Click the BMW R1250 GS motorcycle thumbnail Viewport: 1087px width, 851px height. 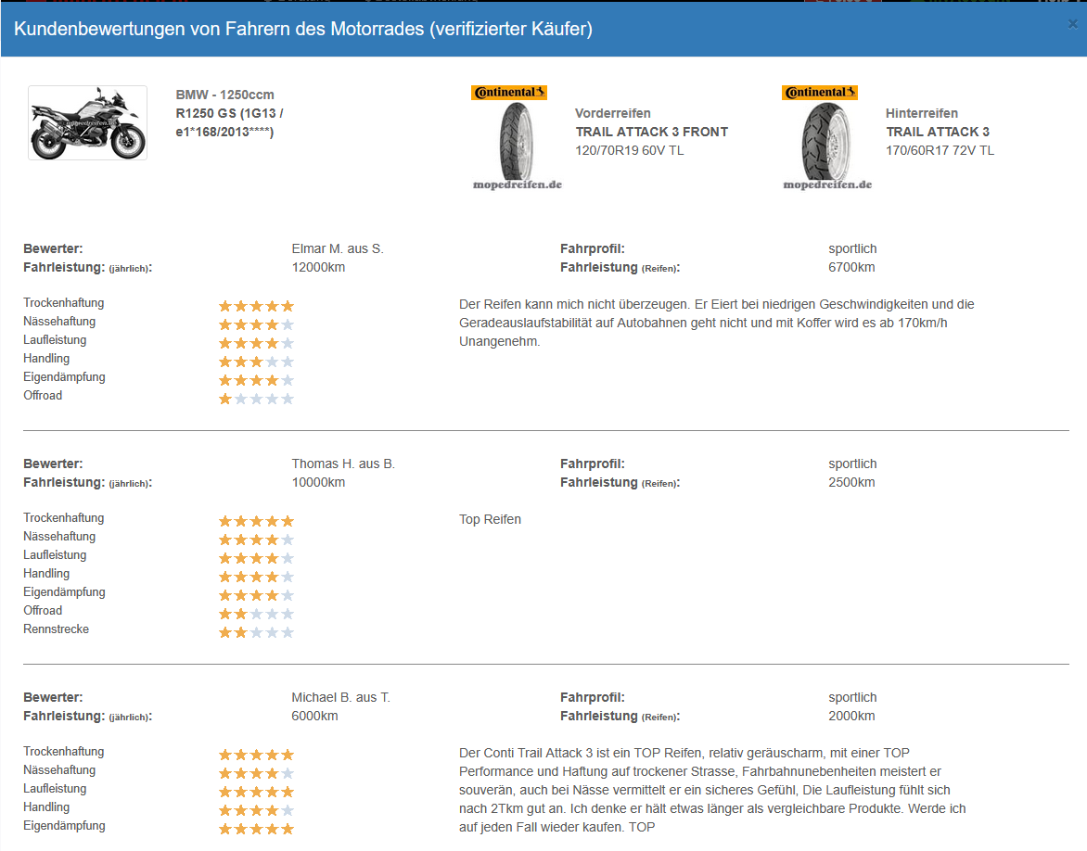(x=87, y=122)
